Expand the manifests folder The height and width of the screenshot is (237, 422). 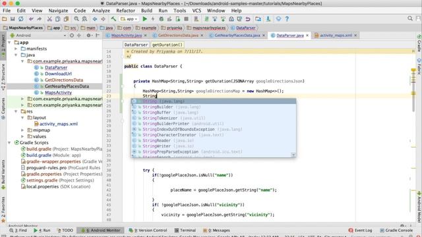[x=16, y=49]
